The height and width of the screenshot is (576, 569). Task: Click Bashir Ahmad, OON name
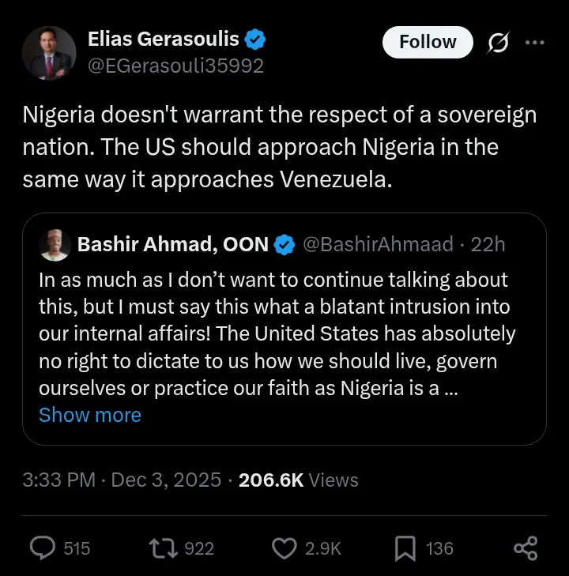click(173, 245)
